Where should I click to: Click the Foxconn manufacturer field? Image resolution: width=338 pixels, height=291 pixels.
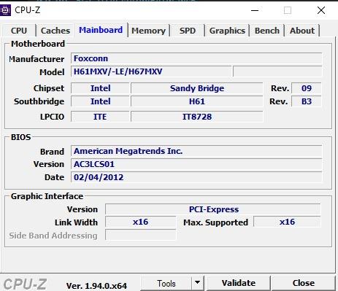(x=196, y=58)
